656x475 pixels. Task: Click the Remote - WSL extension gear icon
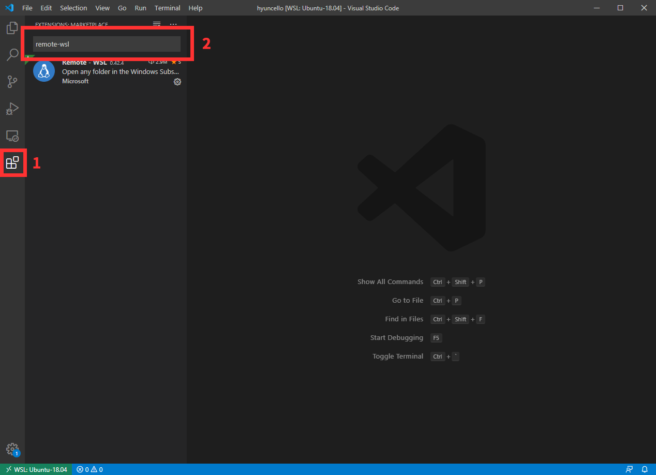click(x=177, y=82)
